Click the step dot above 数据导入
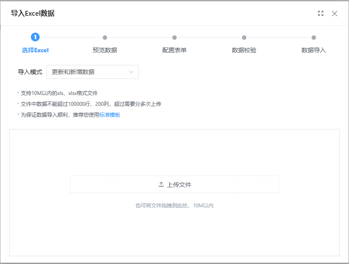This screenshot has height=264, width=349. tap(314, 37)
